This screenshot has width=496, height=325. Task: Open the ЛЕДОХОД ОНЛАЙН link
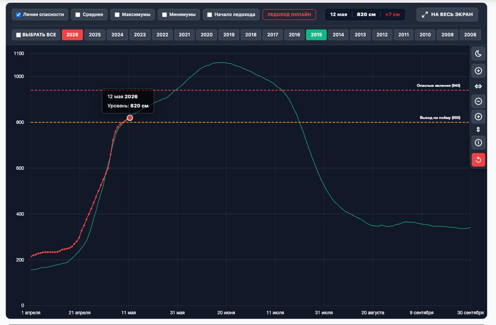point(289,14)
